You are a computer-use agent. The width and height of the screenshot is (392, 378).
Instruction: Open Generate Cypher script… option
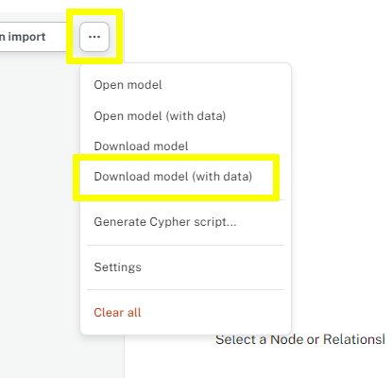(165, 222)
